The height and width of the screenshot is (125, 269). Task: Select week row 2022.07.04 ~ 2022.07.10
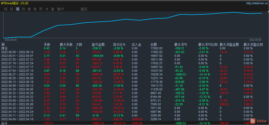pyautogui.click(x=17, y=71)
